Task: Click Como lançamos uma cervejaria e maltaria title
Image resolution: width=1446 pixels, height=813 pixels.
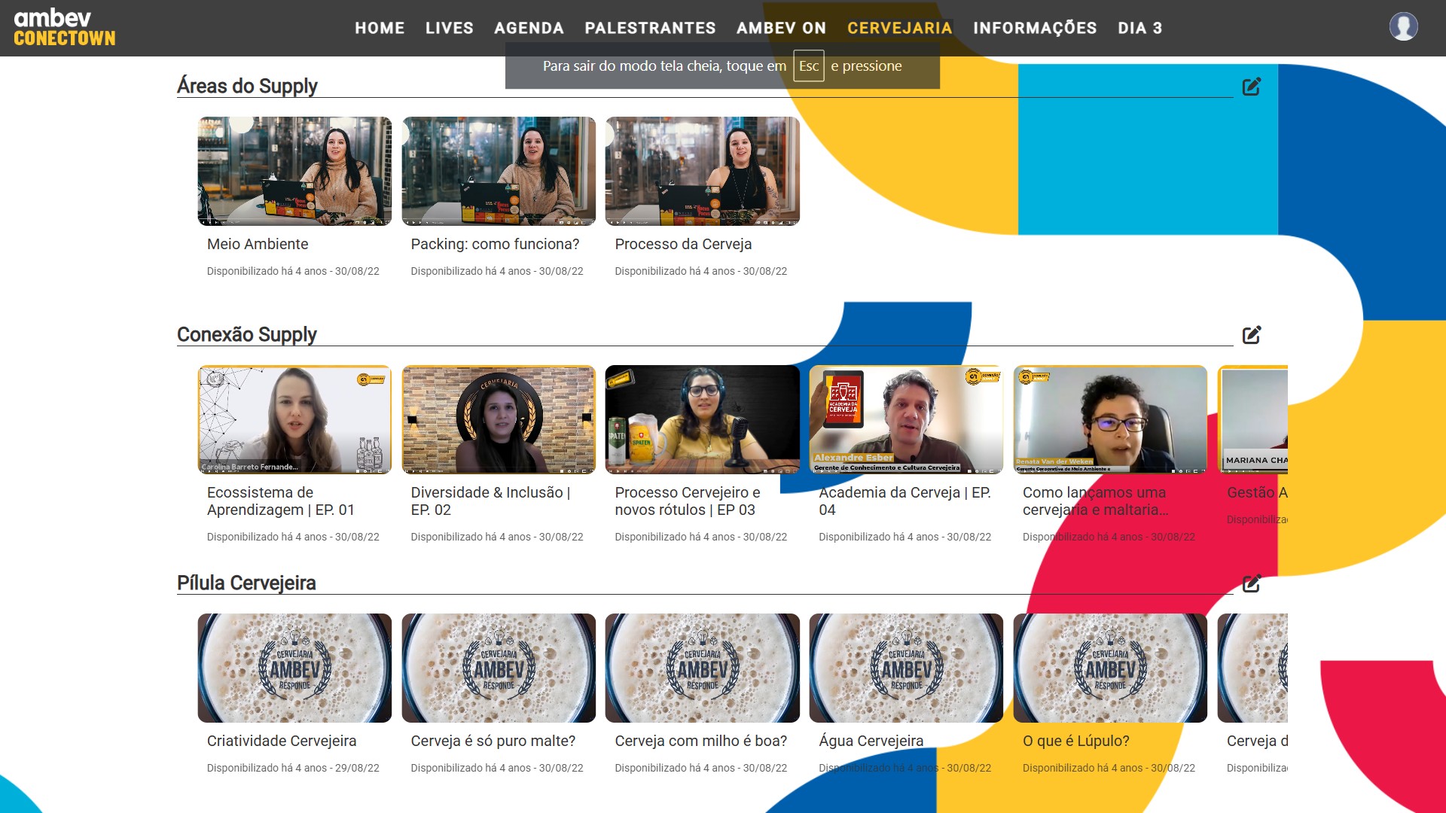Action: click(x=1096, y=501)
